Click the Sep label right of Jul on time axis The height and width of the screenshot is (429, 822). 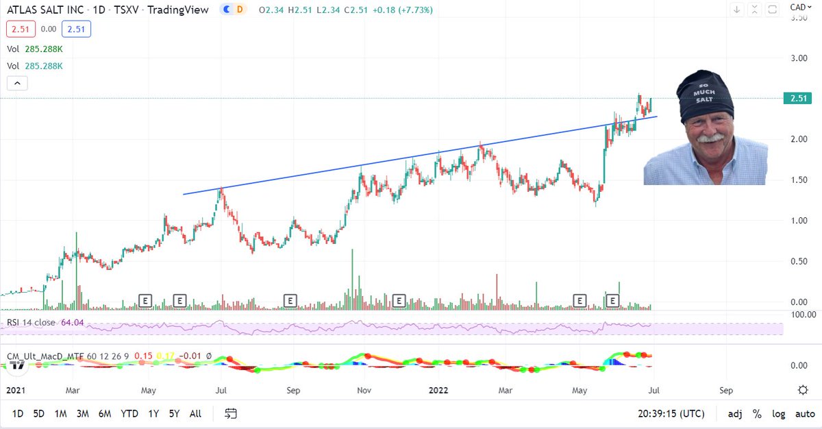coord(726,391)
